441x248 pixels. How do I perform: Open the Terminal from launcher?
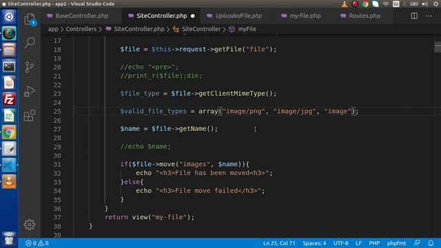point(9,66)
